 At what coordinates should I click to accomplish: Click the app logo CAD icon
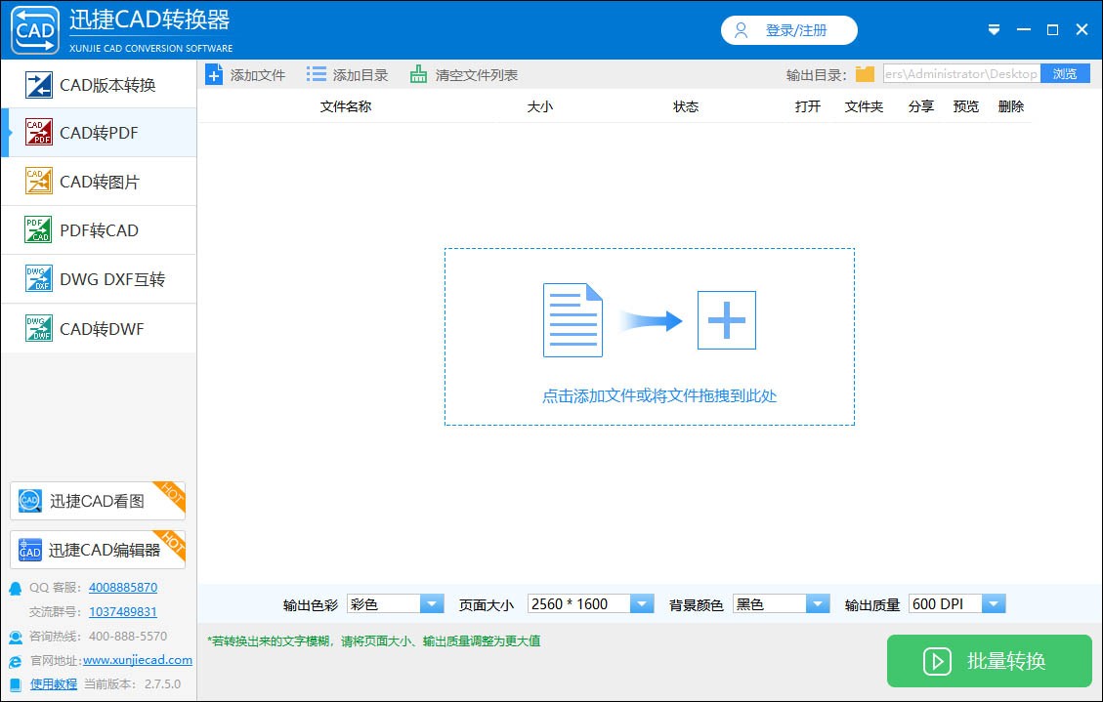pos(34,29)
